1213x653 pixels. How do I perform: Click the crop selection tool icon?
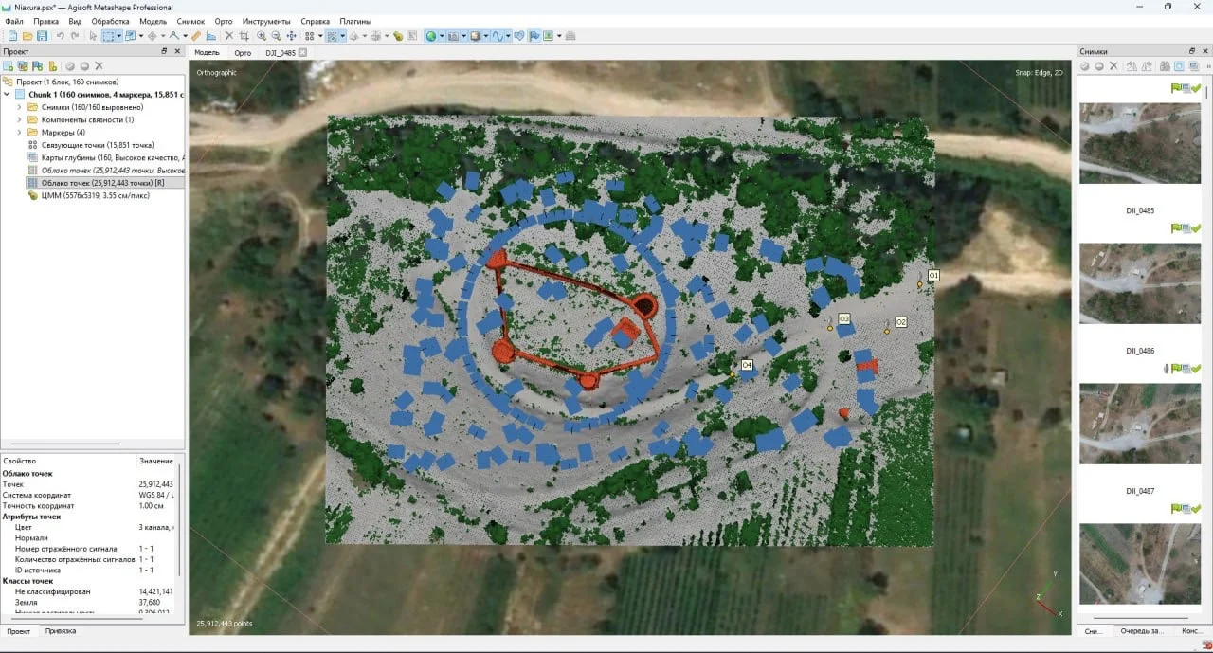point(244,36)
